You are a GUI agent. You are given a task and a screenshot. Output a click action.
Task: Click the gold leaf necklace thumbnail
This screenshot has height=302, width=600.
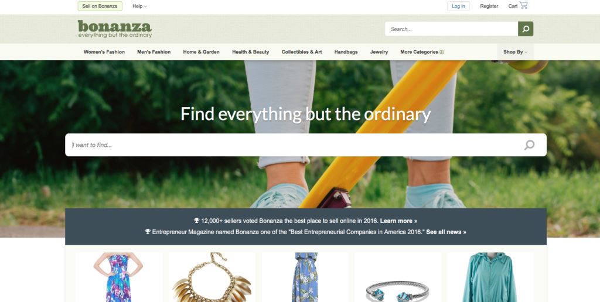pos(212,277)
